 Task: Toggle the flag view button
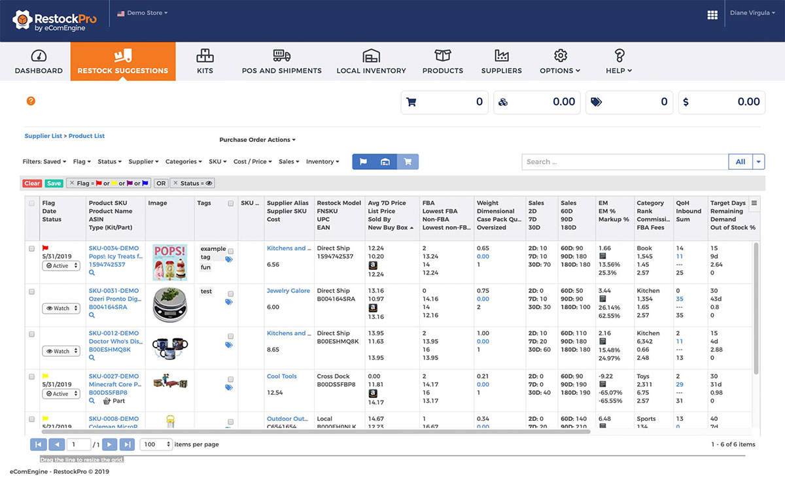(x=364, y=161)
